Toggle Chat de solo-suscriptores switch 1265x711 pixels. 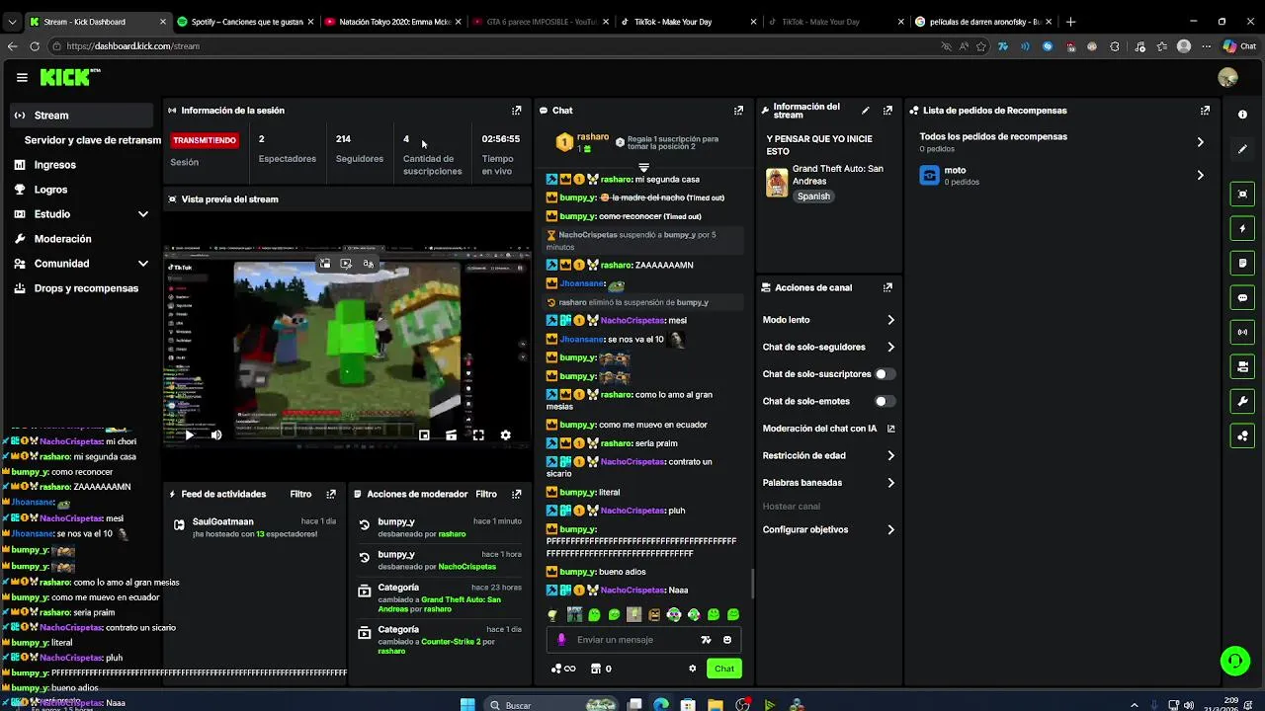point(885,374)
